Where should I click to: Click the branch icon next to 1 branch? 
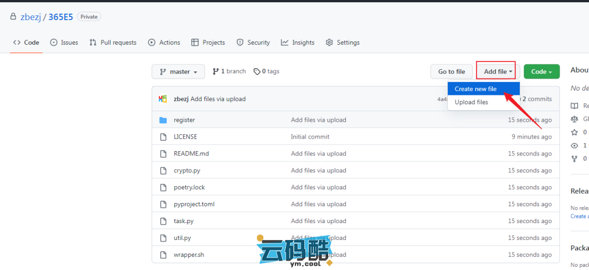[x=215, y=71]
